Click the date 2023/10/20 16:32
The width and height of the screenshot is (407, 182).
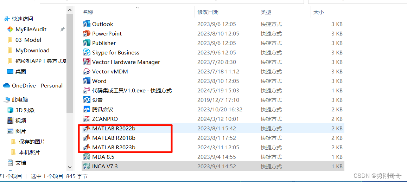(x=220, y=109)
